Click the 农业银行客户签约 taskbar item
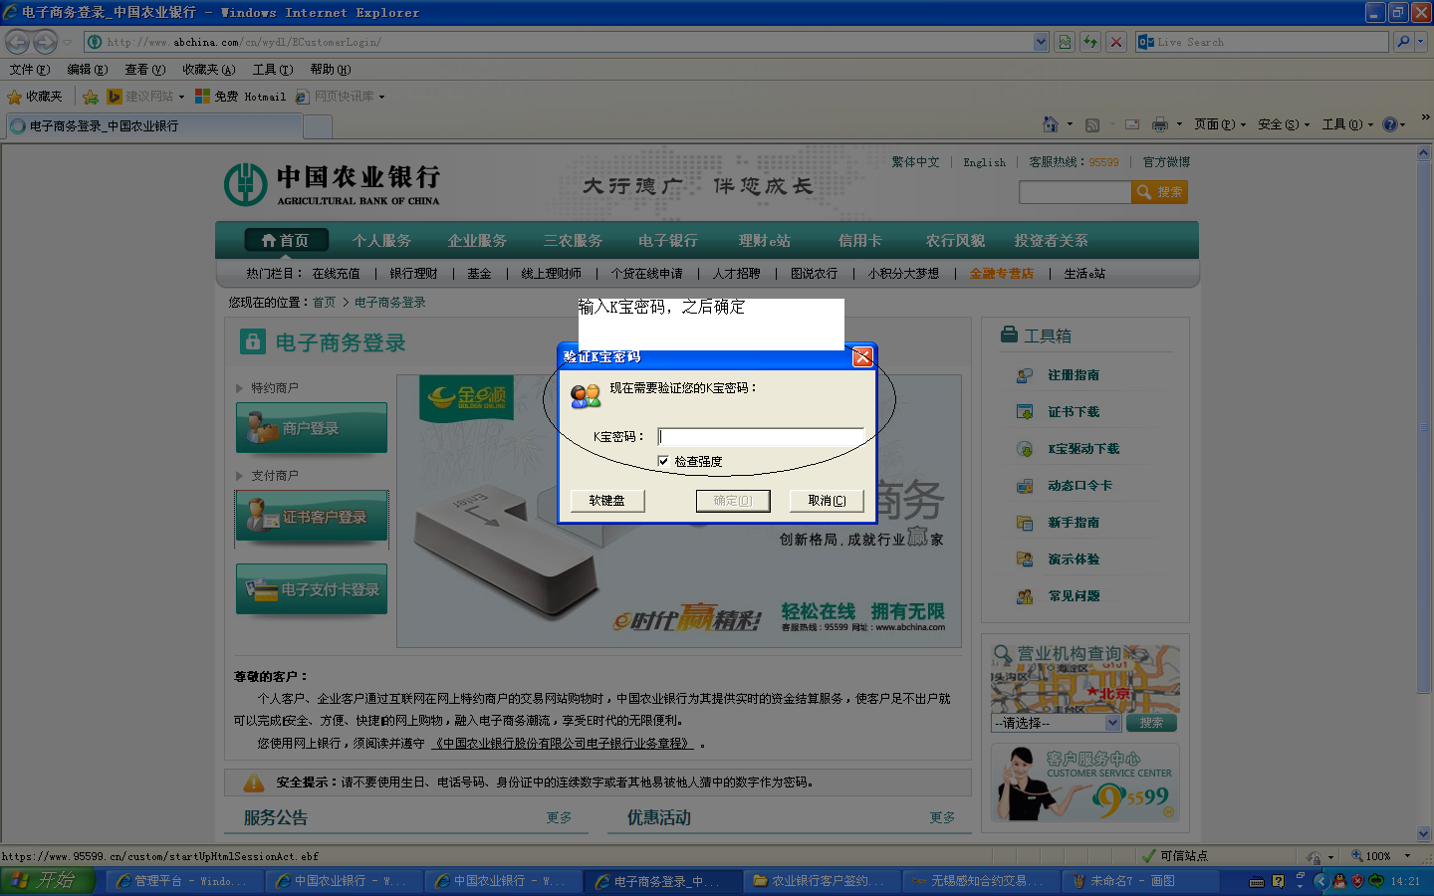 822,881
